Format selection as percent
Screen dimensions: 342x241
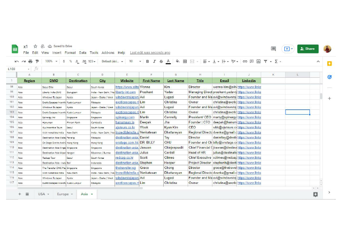click(x=71, y=61)
